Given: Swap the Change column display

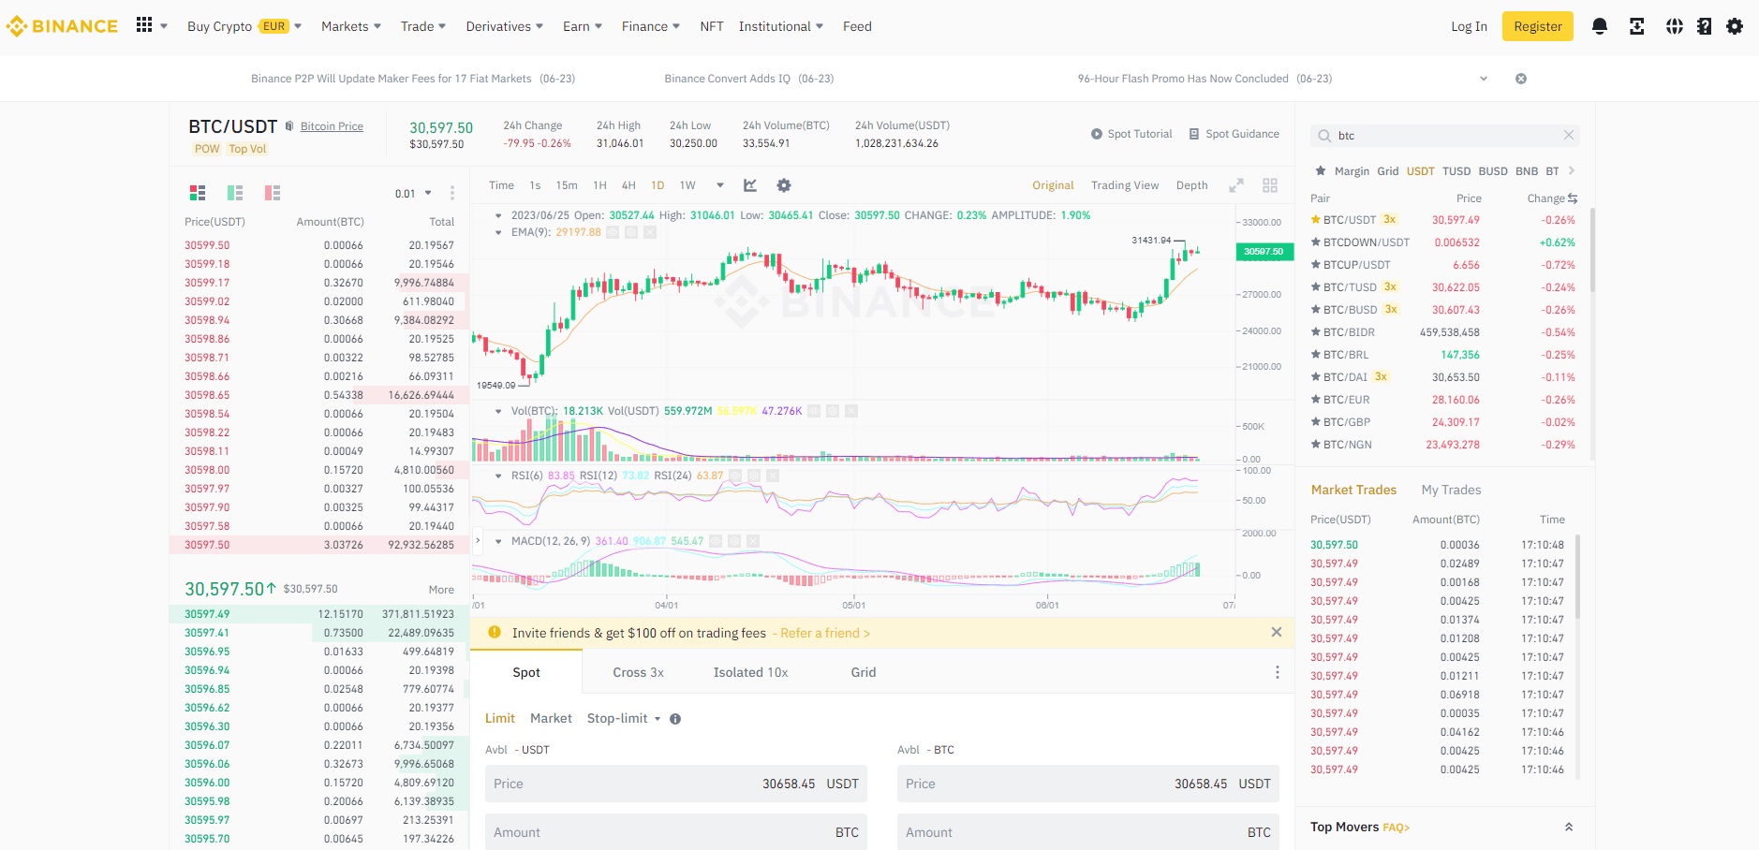Looking at the screenshot, I should (1573, 198).
